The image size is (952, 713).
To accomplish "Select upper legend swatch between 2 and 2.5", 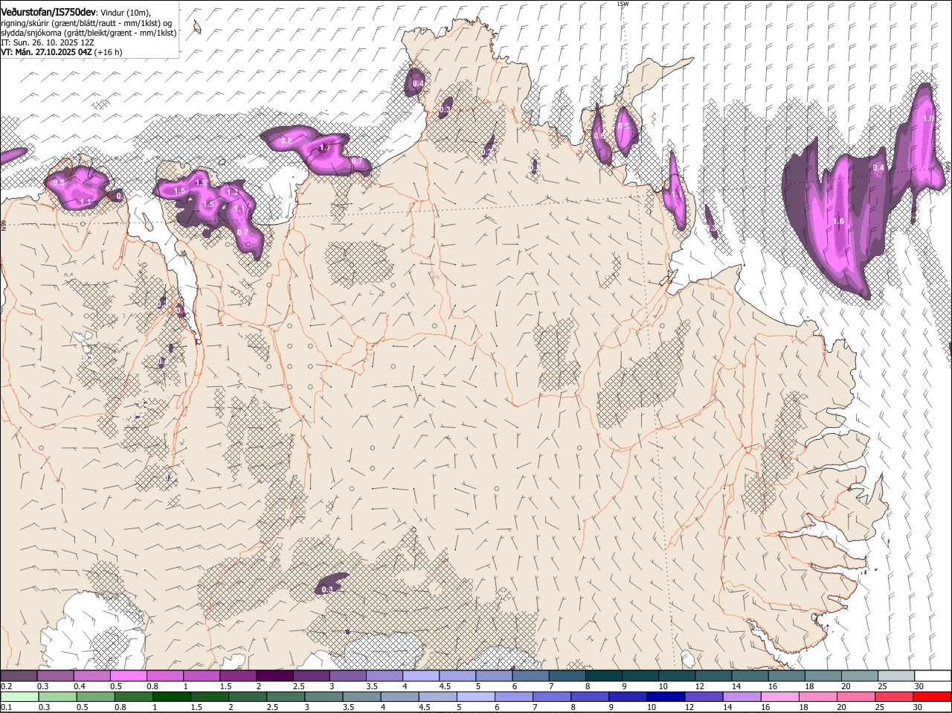I will (274, 676).
